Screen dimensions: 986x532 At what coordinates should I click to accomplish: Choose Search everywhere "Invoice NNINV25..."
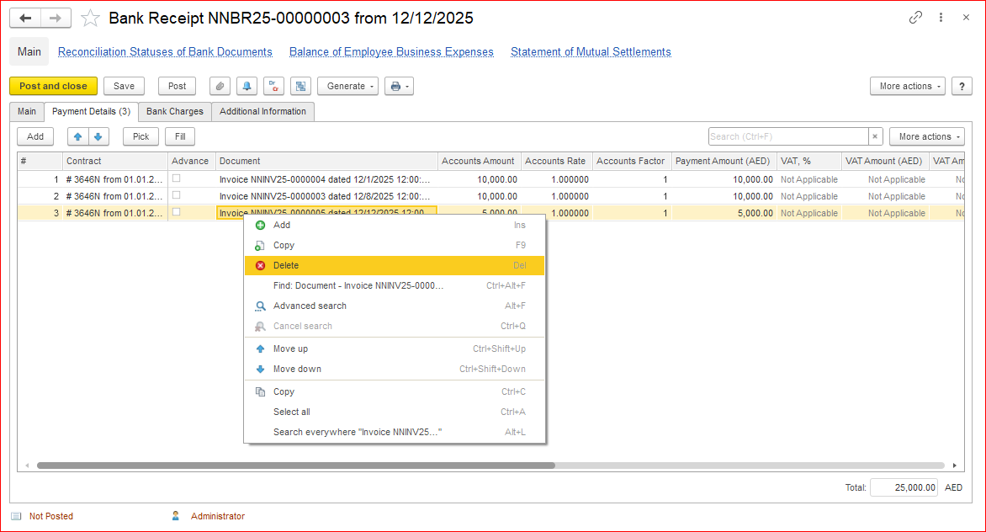coord(395,431)
